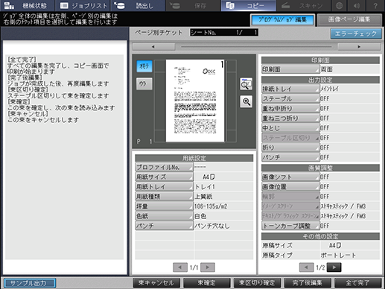Select the ウラ back side toggle
This screenshot has width=385, height=289.
coord(144,83)
